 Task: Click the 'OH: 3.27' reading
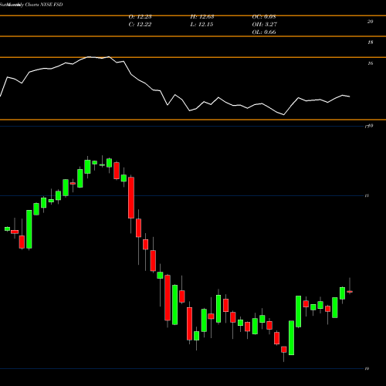pyautogui.click(x=265, y=25)
